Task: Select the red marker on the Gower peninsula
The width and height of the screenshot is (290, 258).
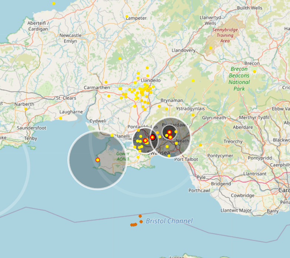Action: pyautogui.click(x=98, y=160)
